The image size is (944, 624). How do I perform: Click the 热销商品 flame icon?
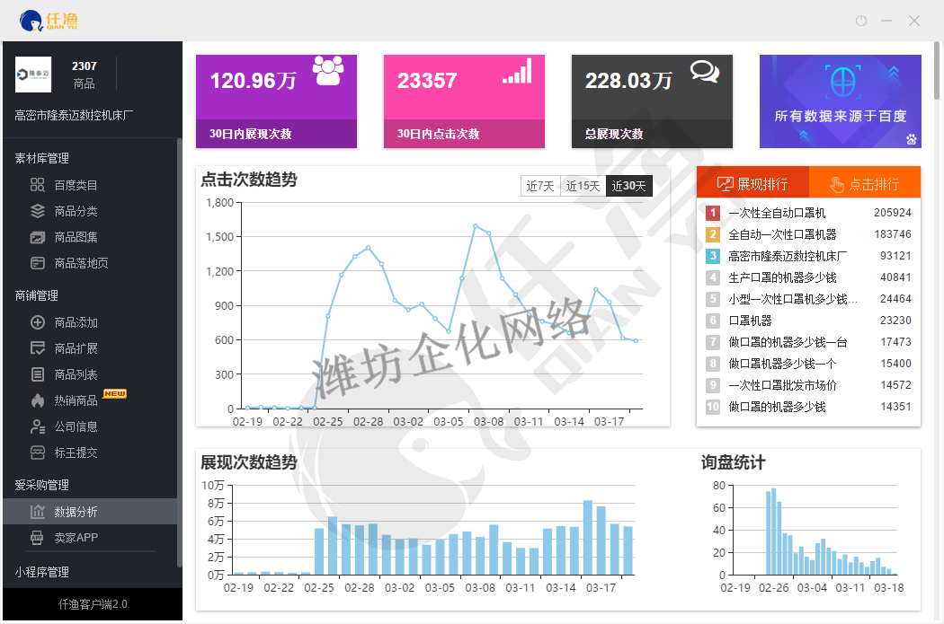[37, 400]
